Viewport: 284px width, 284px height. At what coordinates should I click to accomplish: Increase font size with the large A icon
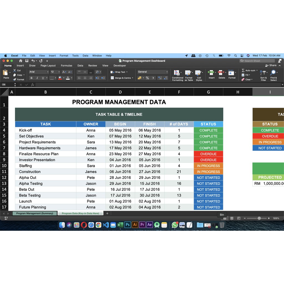coord(64,72)
